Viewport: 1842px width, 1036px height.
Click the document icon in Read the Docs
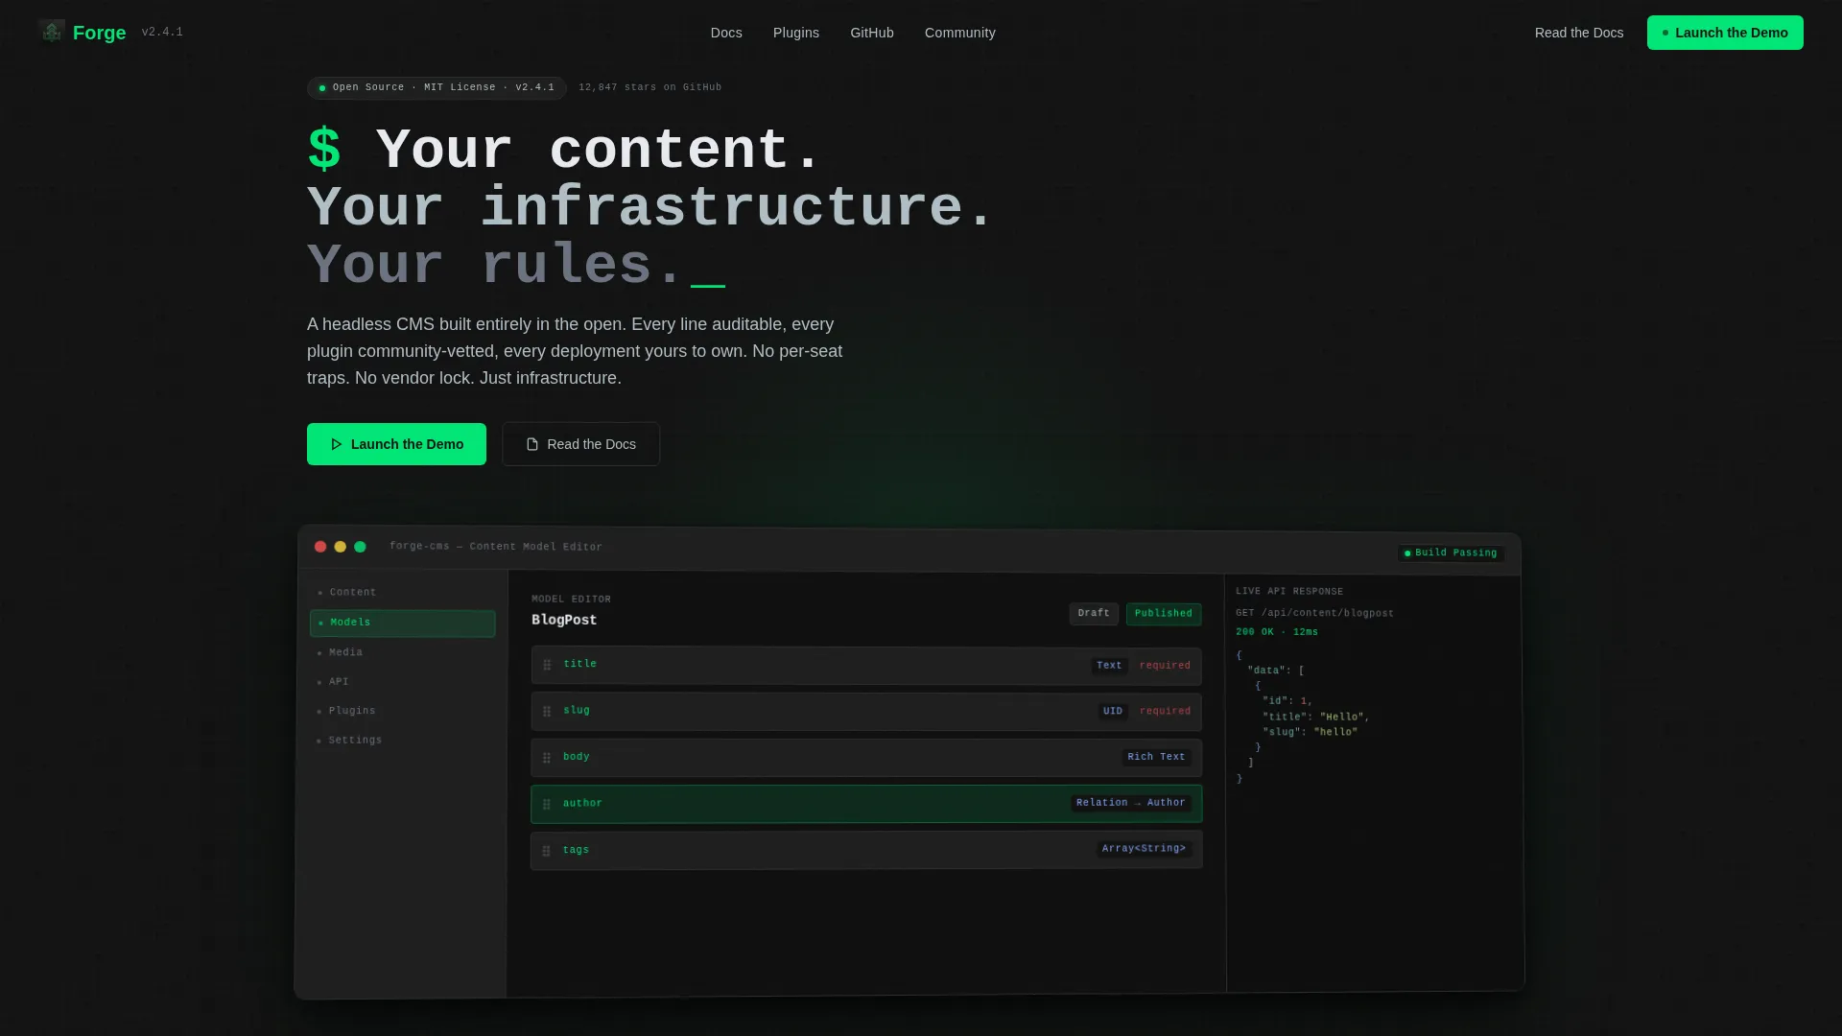[532, 444]
